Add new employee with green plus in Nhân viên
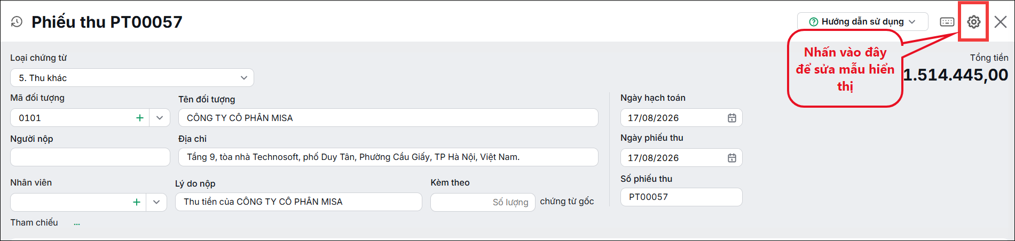The image size is (1015, 241). (x=137, y=202)
